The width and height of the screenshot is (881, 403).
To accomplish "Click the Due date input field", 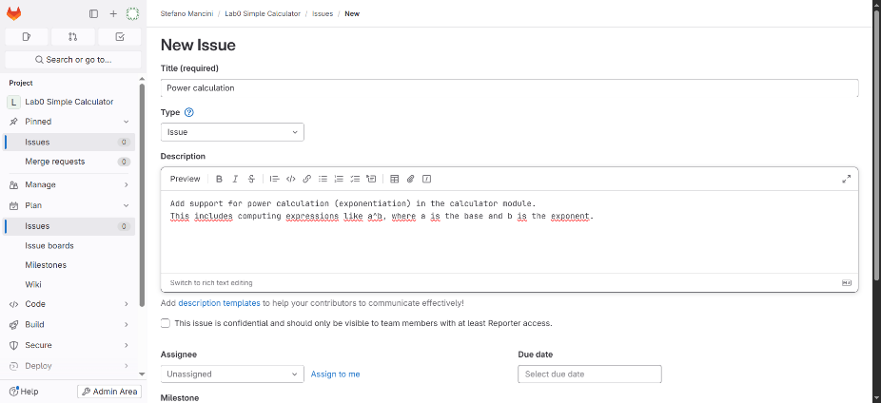I will pos(589,374).
